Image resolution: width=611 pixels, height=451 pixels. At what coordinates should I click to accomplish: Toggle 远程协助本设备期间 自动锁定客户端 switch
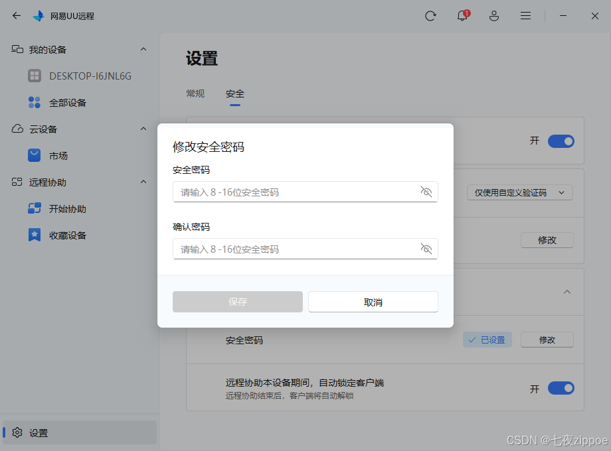[x=561, y=389]
